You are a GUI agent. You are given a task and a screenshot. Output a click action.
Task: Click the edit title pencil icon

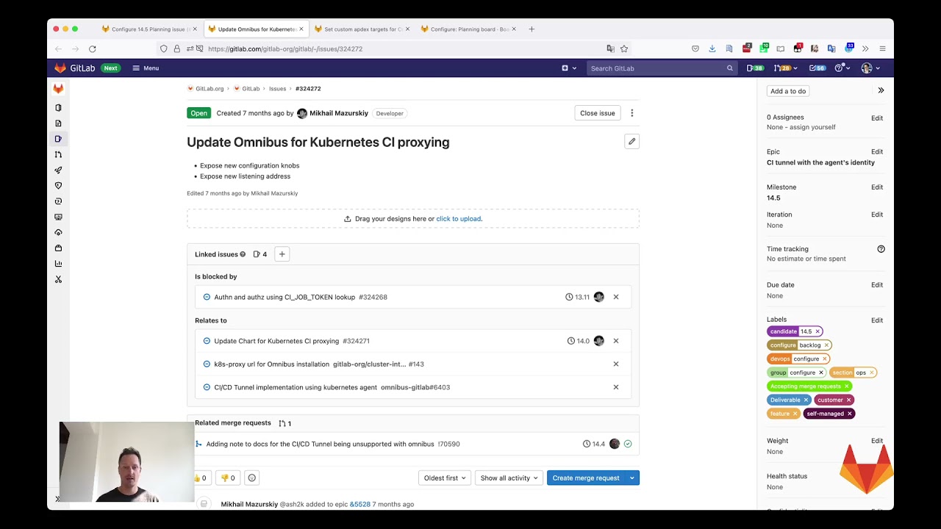coord(631,141)
